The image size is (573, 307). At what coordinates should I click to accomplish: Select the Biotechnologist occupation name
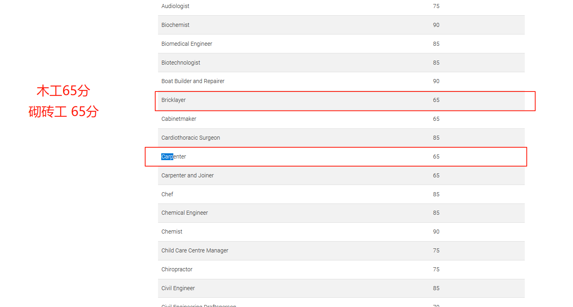pos(181,63)
